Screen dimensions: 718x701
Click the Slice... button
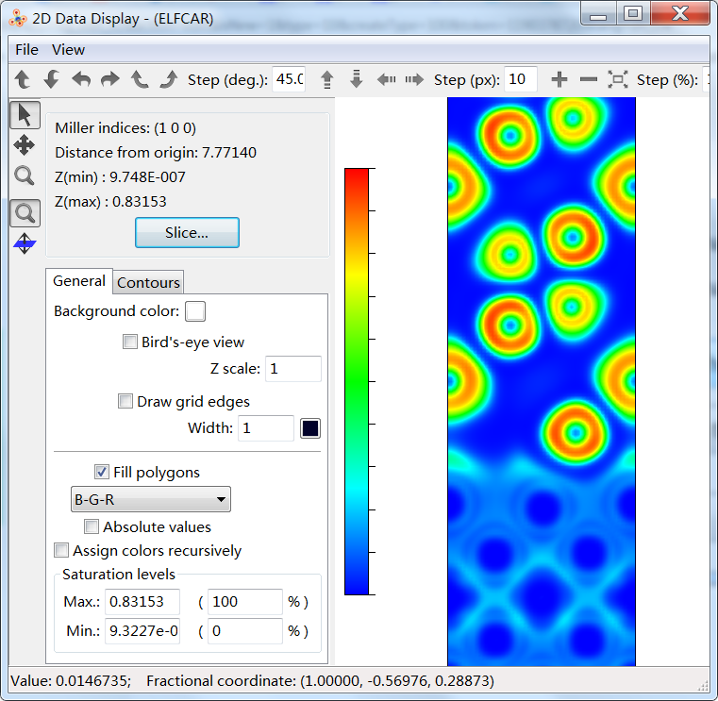point(187,233)
